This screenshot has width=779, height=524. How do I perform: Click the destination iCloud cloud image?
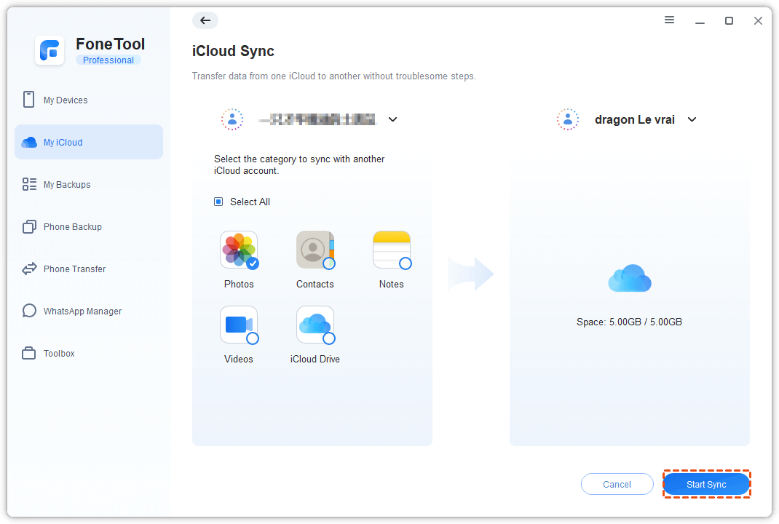click(x=630, y=279)
